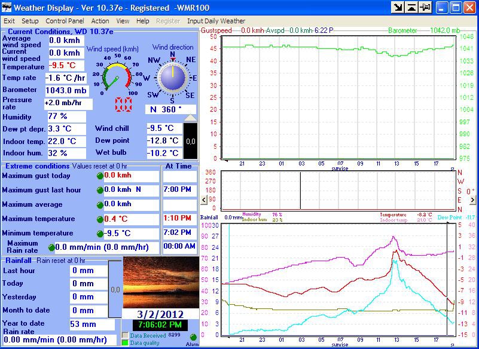The height and width of the screenshot is (349, 479).
Task: Click the diagonal arrow resize icon in title bar
Action: 397,8
